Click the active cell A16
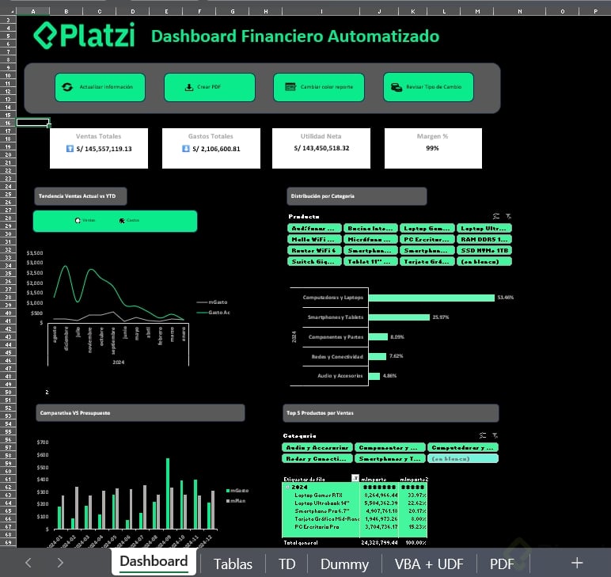Screen dimensions: 611x577 [32, 123]
